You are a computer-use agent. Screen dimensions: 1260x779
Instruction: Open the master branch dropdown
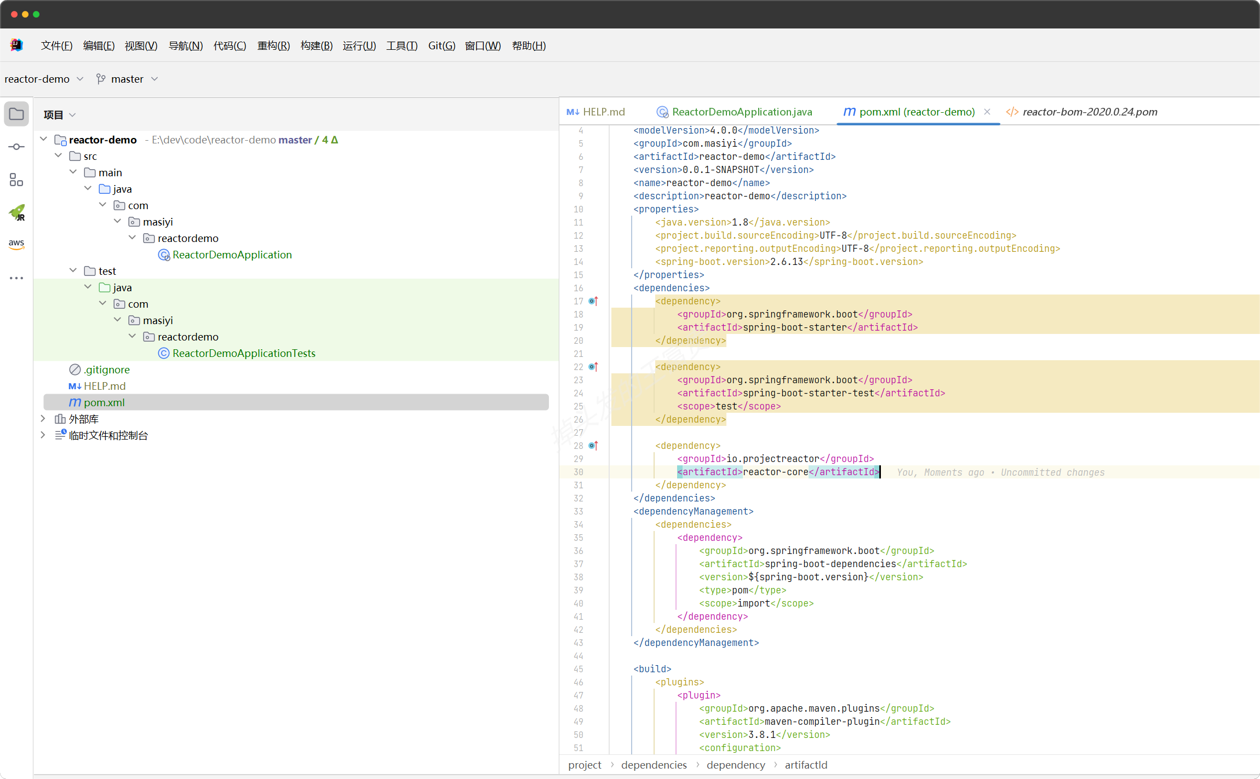127,79
